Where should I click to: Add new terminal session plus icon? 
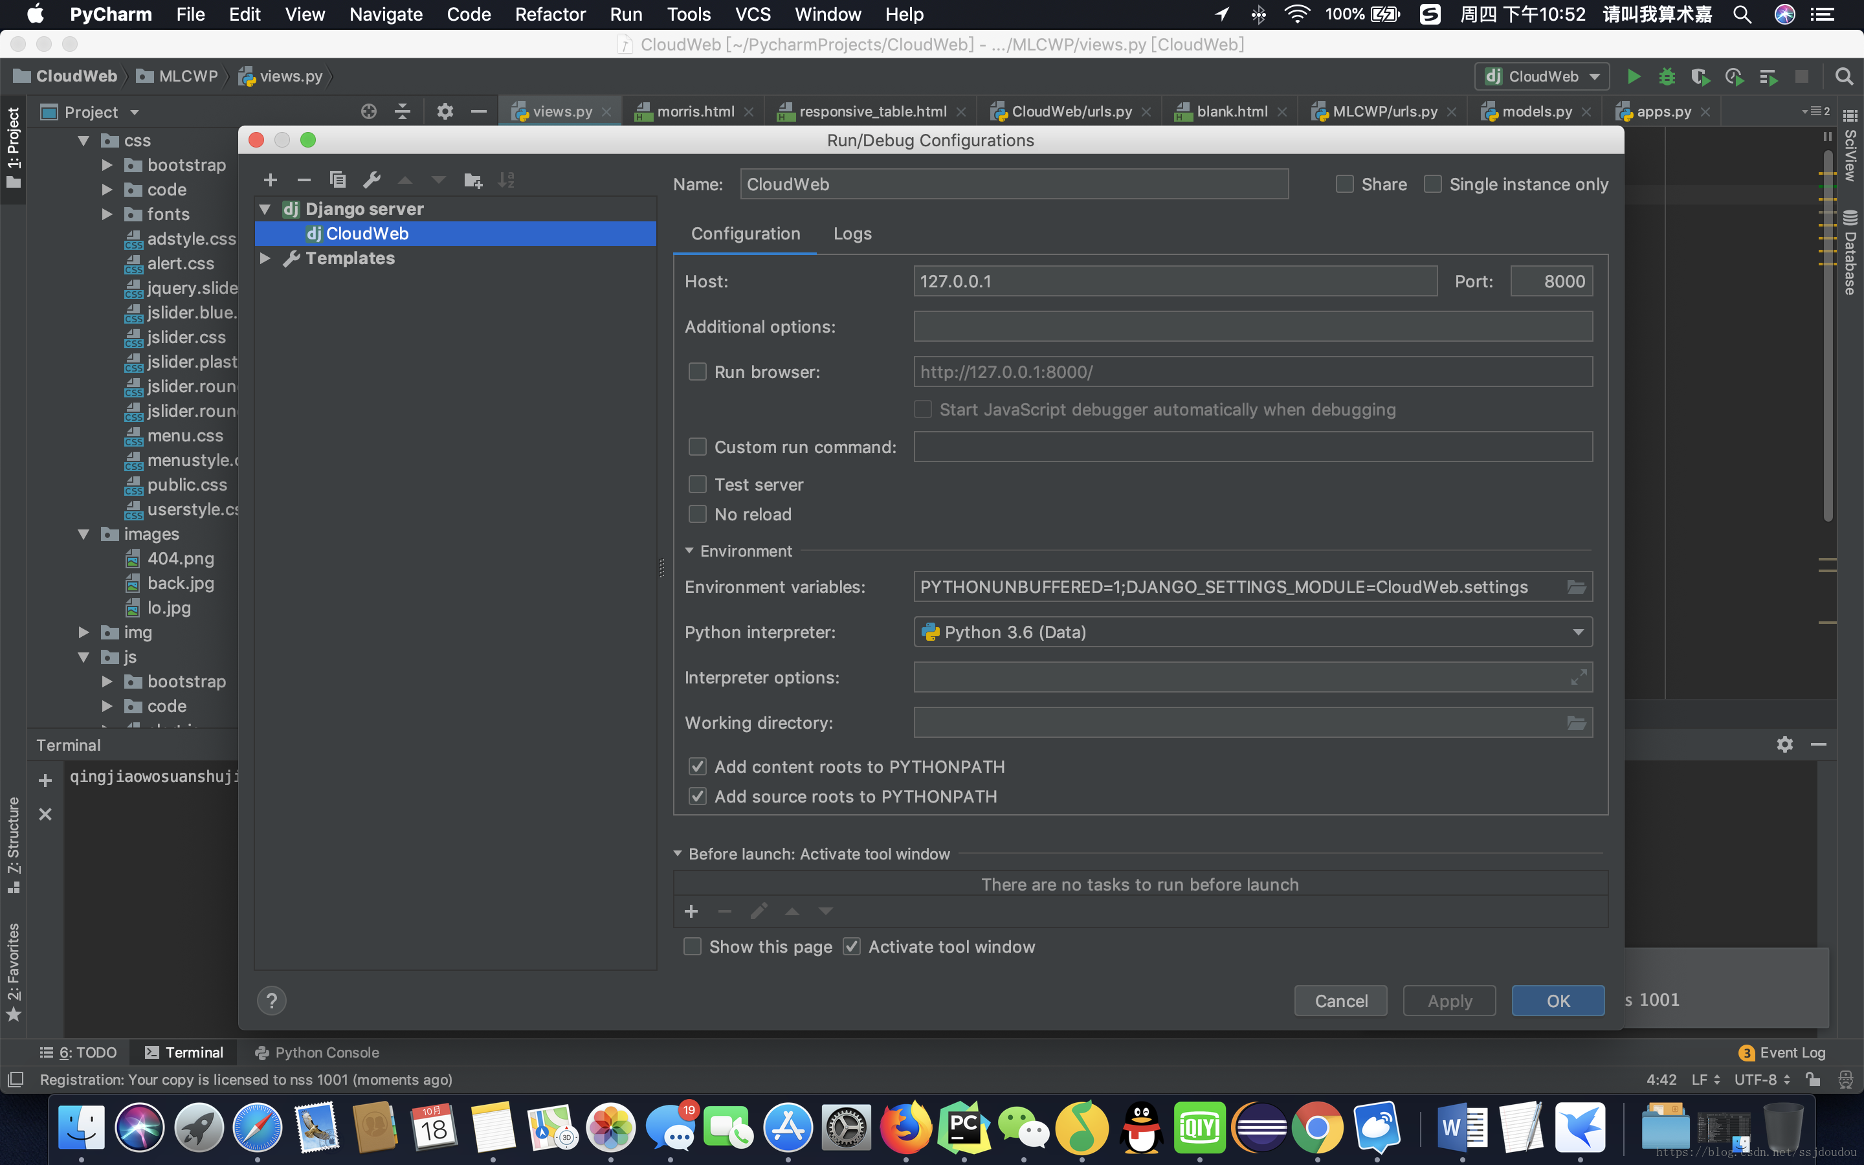pos(45,781)
